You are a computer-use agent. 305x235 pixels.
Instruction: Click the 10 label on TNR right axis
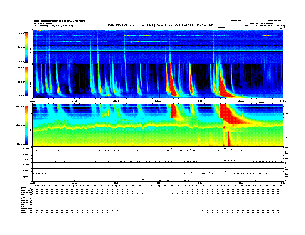[x=287, y=137]
